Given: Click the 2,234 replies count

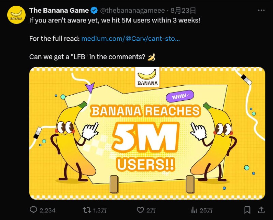Looking at the screenshot, I should tap(47, 210).
